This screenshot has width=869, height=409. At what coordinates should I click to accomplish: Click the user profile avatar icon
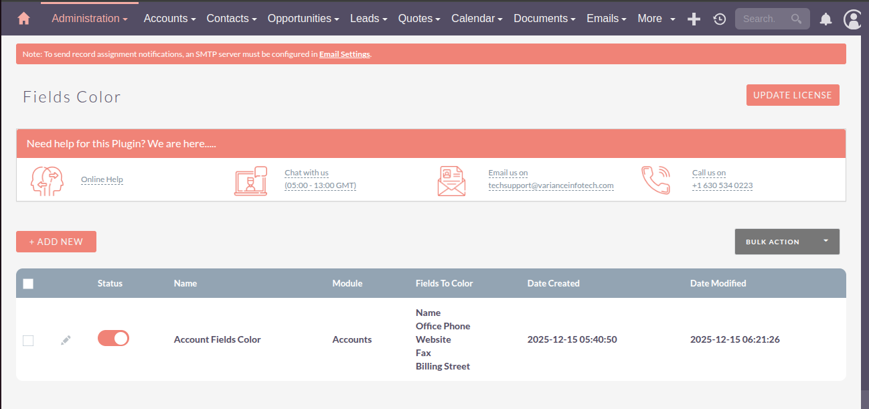852,19
